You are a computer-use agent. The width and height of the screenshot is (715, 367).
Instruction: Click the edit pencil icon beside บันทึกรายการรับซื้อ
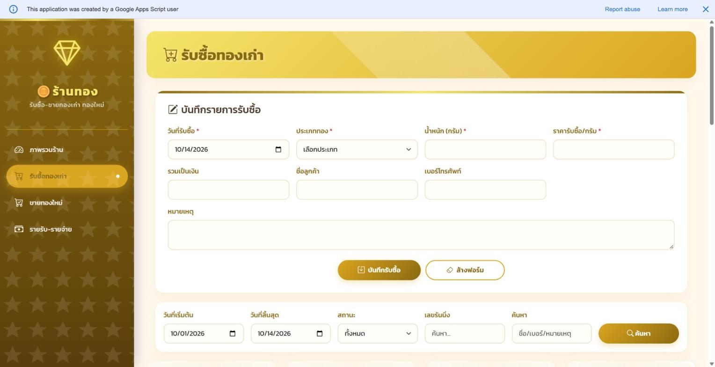pos(173,110)
